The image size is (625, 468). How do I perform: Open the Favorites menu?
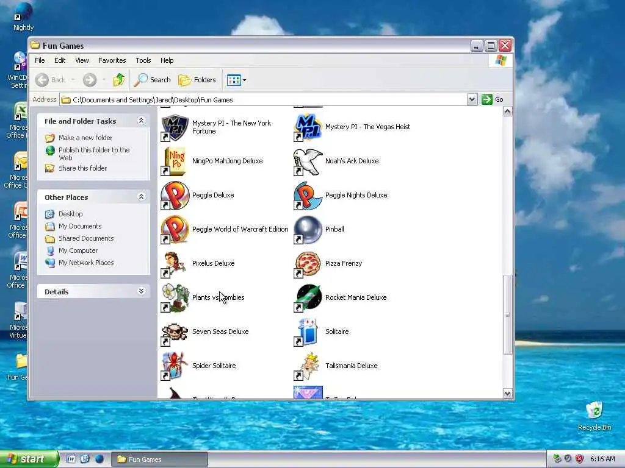[112, 60]
